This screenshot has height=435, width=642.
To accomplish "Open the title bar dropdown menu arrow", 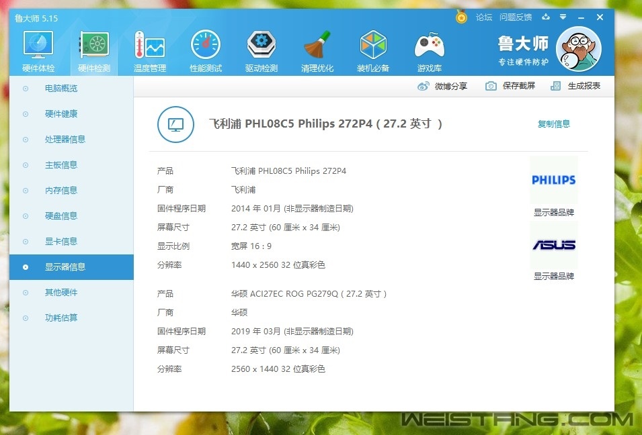I will [563, 17].
